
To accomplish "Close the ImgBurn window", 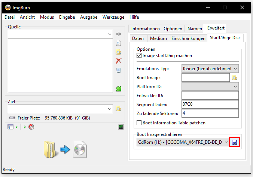I will [x=242, y=7].
